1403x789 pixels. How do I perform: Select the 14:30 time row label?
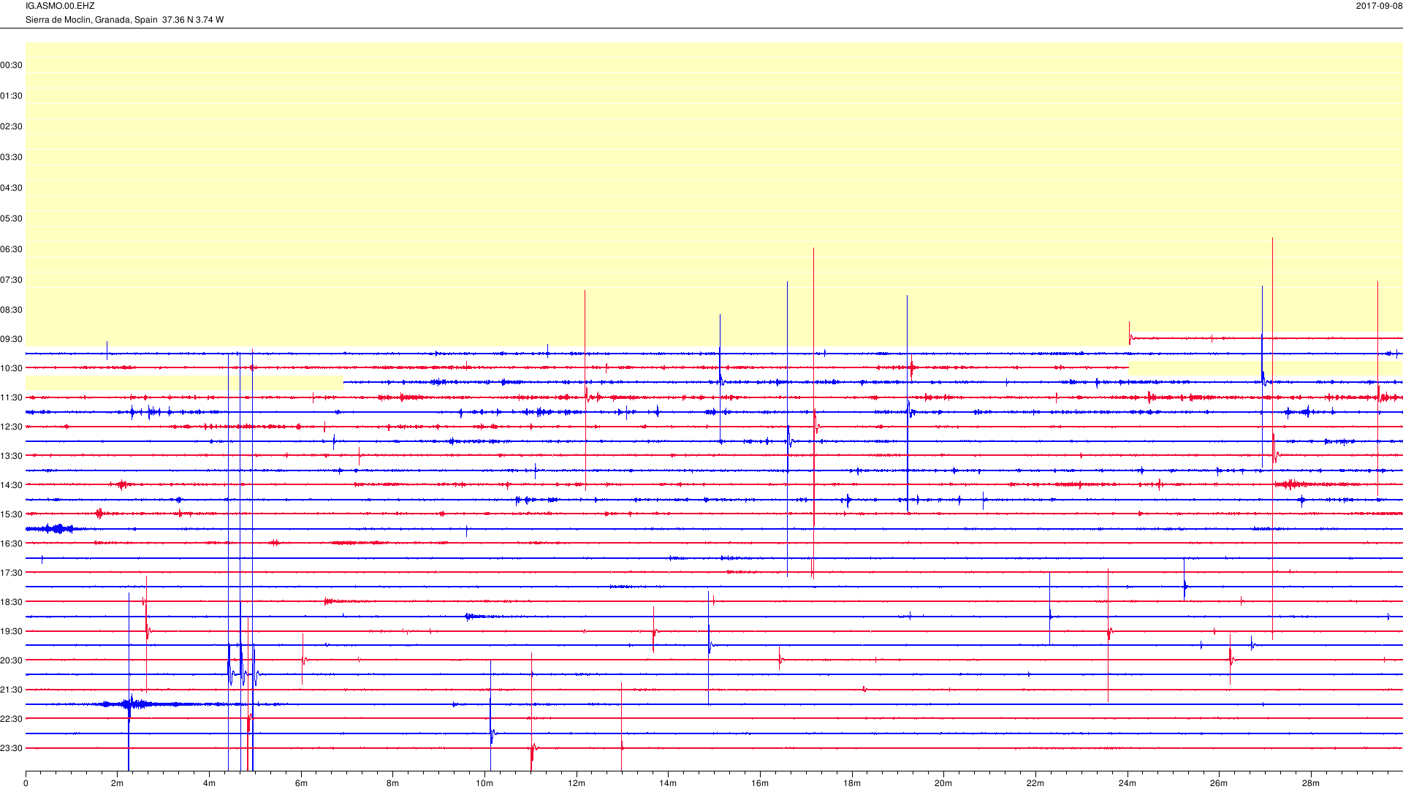pos(12,485)
